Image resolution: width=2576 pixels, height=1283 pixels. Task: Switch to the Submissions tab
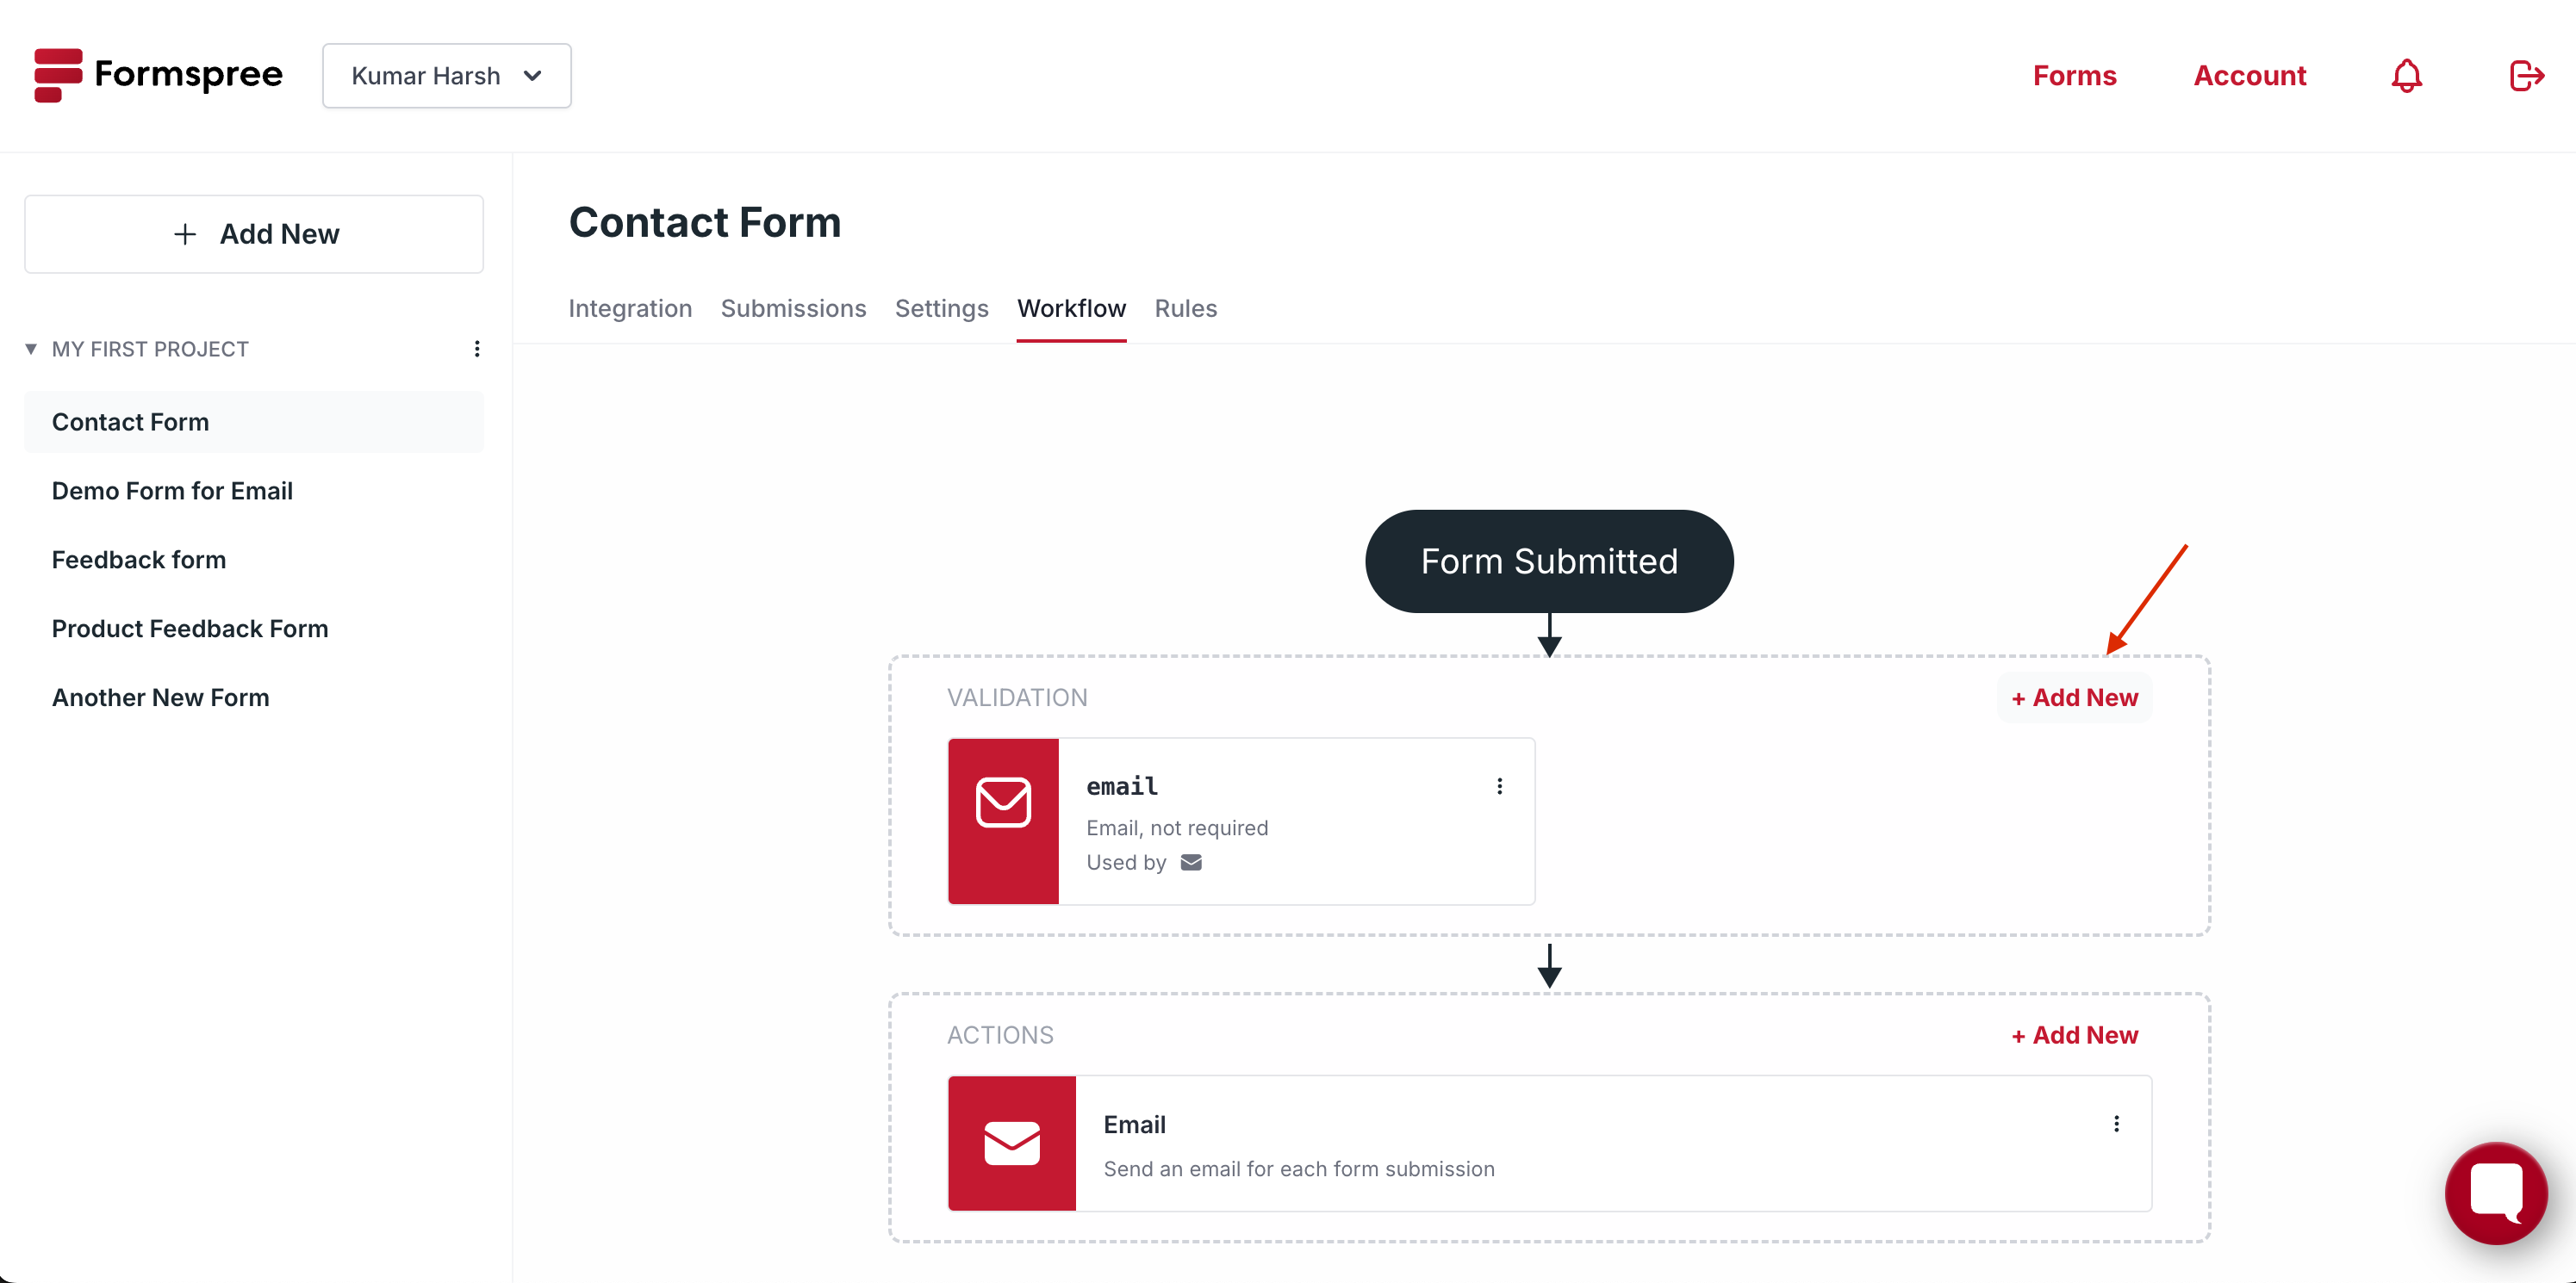point(793,309)
